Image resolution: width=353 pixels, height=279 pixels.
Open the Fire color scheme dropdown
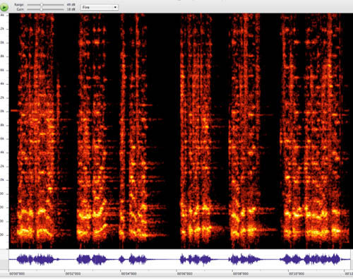tap(100, 7)
